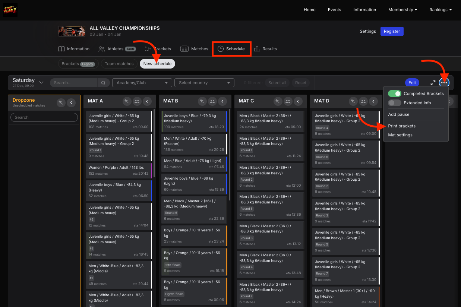
Task: Select the New schedule sub-tab
Action: click(x=157, y=64)
